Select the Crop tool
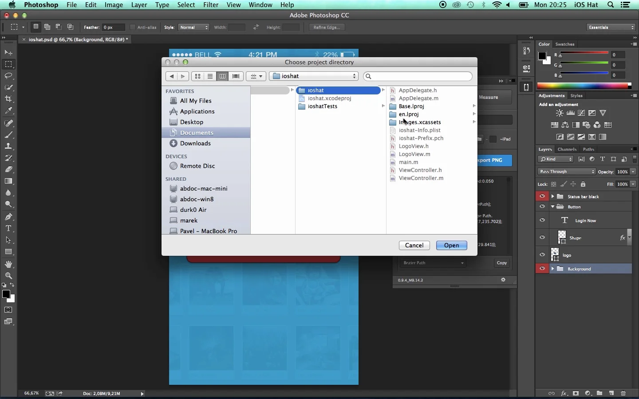This screenshot has width=639, height=399. pyautogui.click(x=8, y=99)
